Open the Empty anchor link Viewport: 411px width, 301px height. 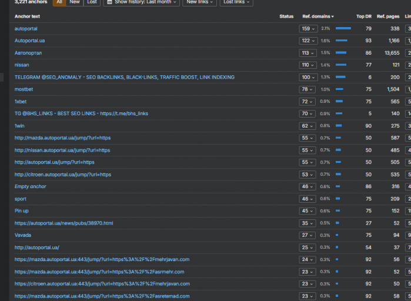coord(31,186)
